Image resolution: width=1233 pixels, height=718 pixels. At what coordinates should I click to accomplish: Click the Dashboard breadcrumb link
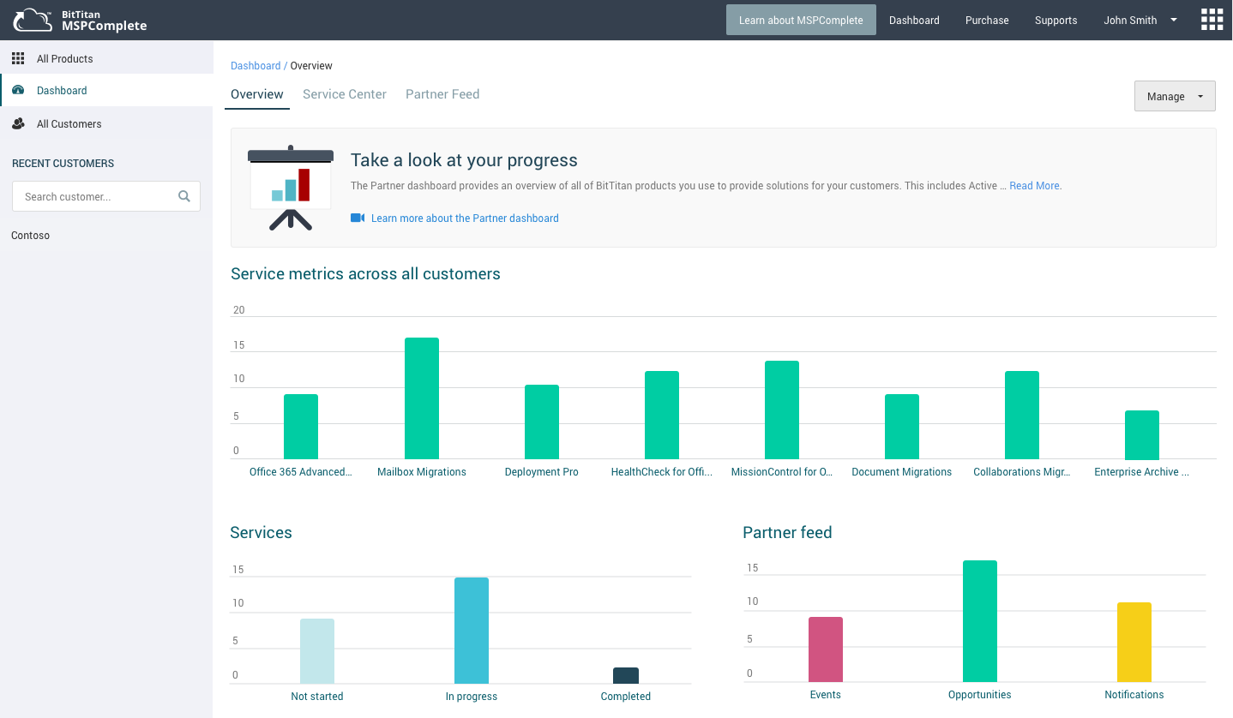point(256,65)
